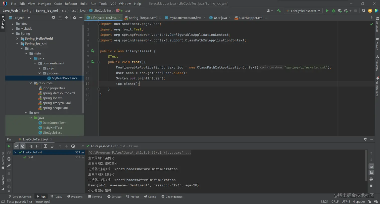Open the Project view selector dropdown
This screenshot has width=380, height=204.
point(29,18)
